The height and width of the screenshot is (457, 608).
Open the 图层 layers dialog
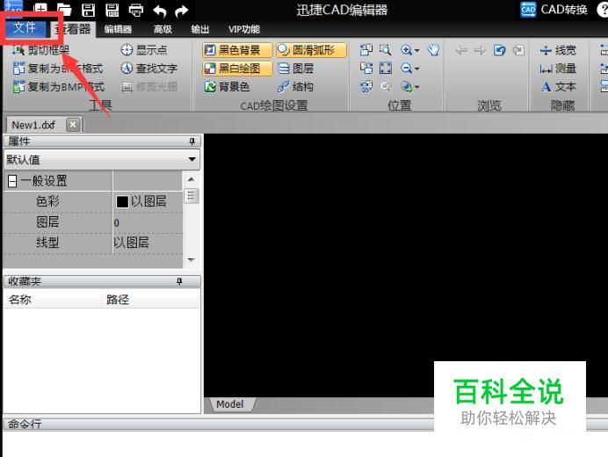point(296,69)
